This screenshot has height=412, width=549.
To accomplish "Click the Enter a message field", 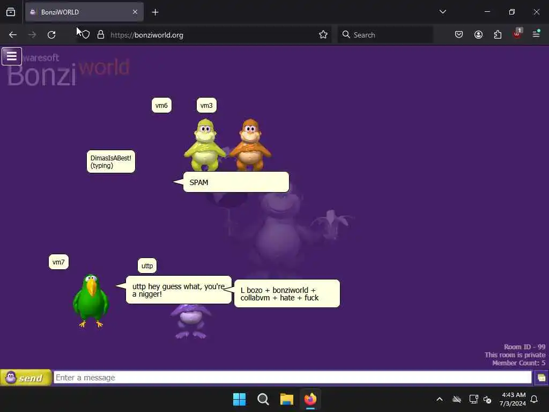I will point(292,377).
